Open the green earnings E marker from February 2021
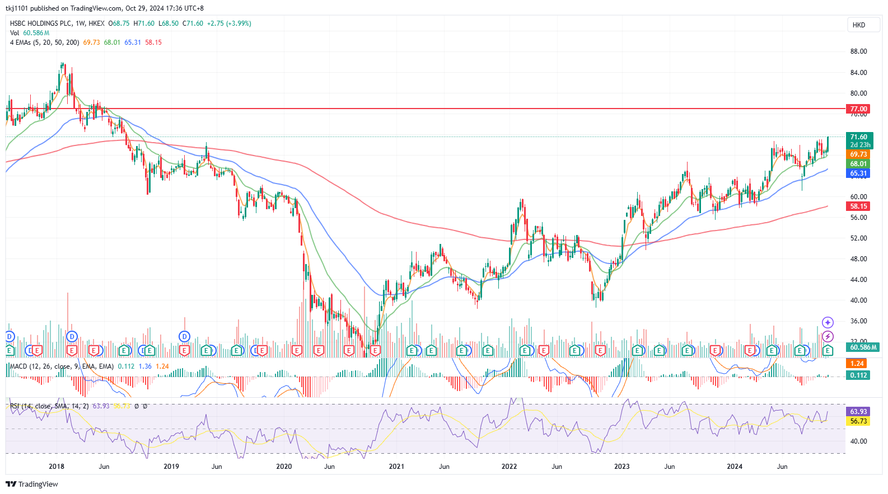888x494 pixels. (412, 351)
